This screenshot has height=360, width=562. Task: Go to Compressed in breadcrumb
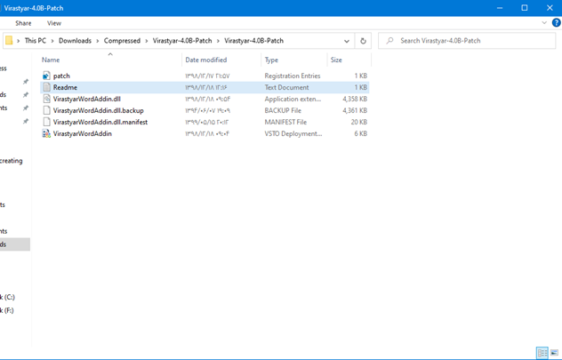point(122,41)
